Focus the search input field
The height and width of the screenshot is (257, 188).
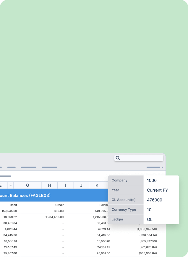click(x=139, y=158)
